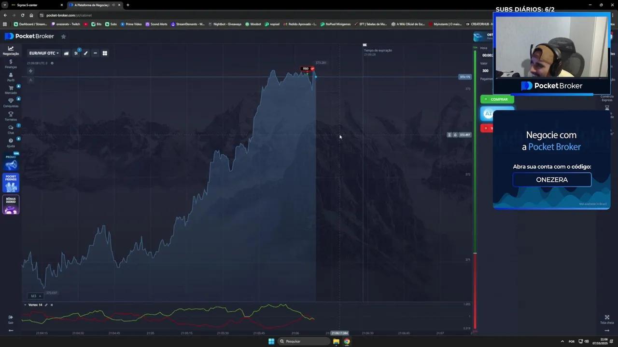Image resolution: width=618 pixels, height=347 pixels.
Task: Open the Finanças section
Action: tap(11, 64)
